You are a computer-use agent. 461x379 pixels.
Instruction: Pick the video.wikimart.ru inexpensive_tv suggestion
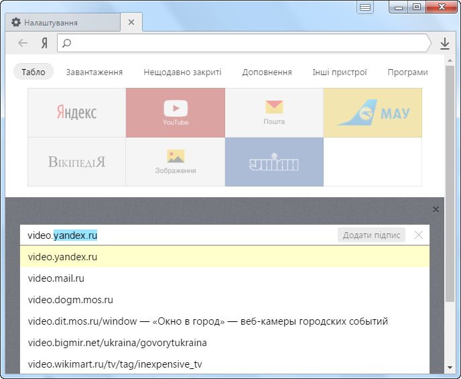(224, 364)
